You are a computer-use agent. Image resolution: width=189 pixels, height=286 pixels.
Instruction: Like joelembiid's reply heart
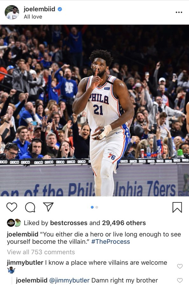180,280
